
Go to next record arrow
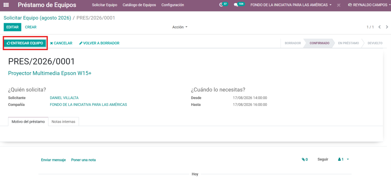(x=387, y=27)
